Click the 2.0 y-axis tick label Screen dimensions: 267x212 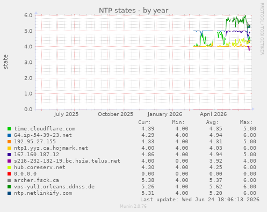pyautogui.click(x=28, y=78)
